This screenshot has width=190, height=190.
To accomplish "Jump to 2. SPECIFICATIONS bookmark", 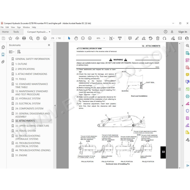I will (25, 69).
